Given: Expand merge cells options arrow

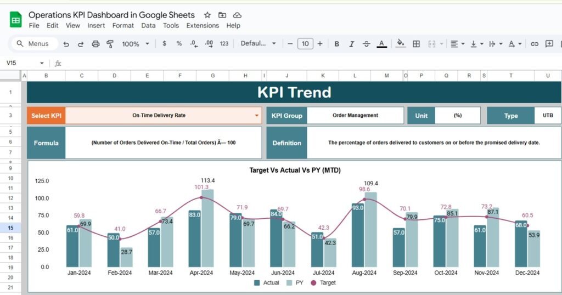Looking at the screenshot, I should 442,44.
